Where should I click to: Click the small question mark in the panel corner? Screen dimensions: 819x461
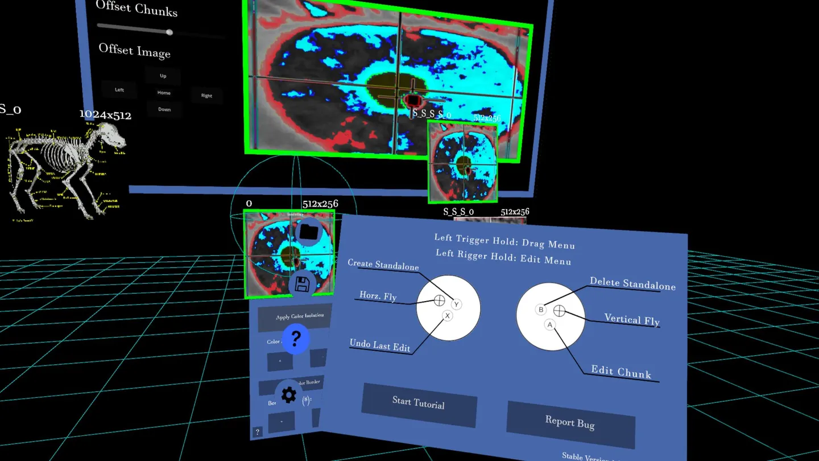tap(257, 432)
